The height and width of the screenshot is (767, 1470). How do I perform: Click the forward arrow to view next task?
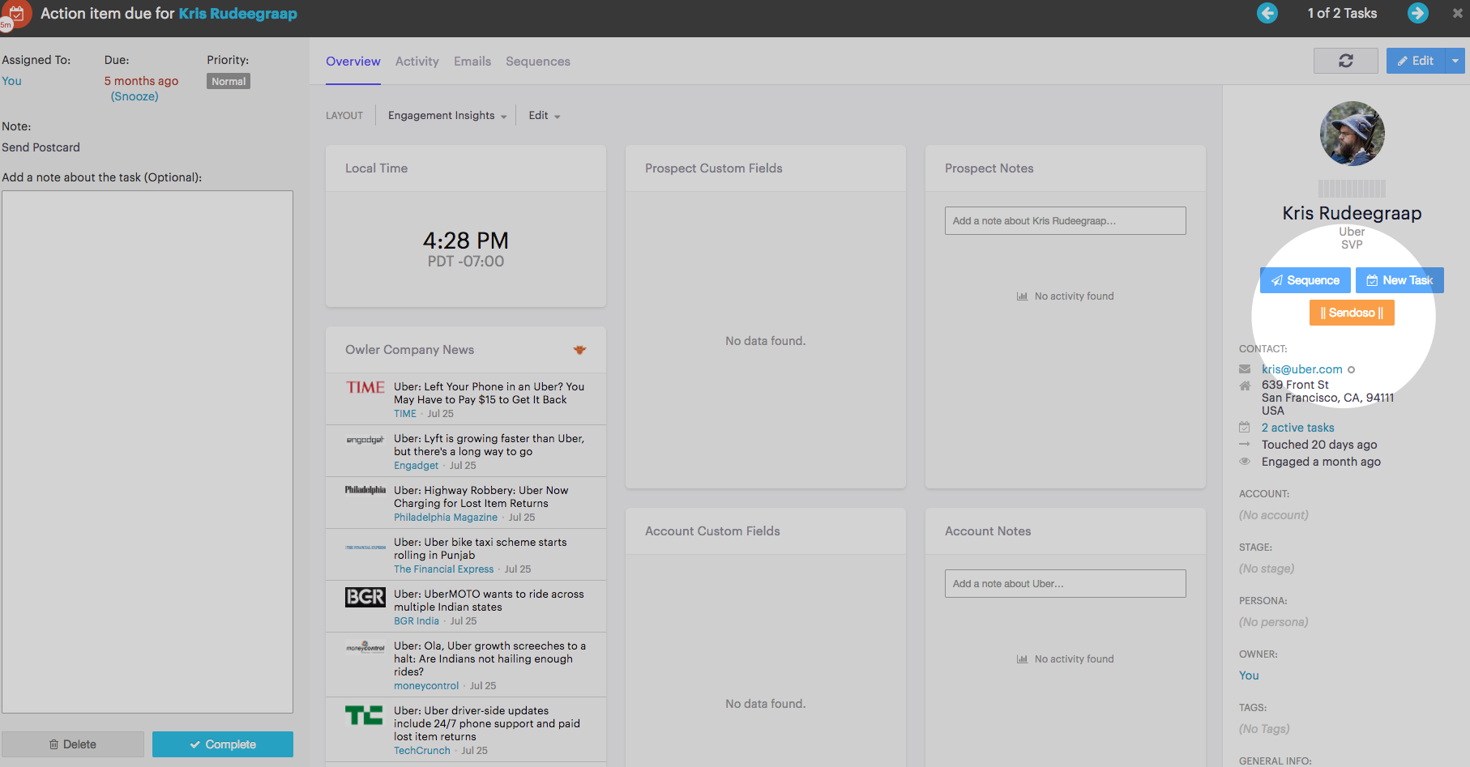pos(1417,13)
